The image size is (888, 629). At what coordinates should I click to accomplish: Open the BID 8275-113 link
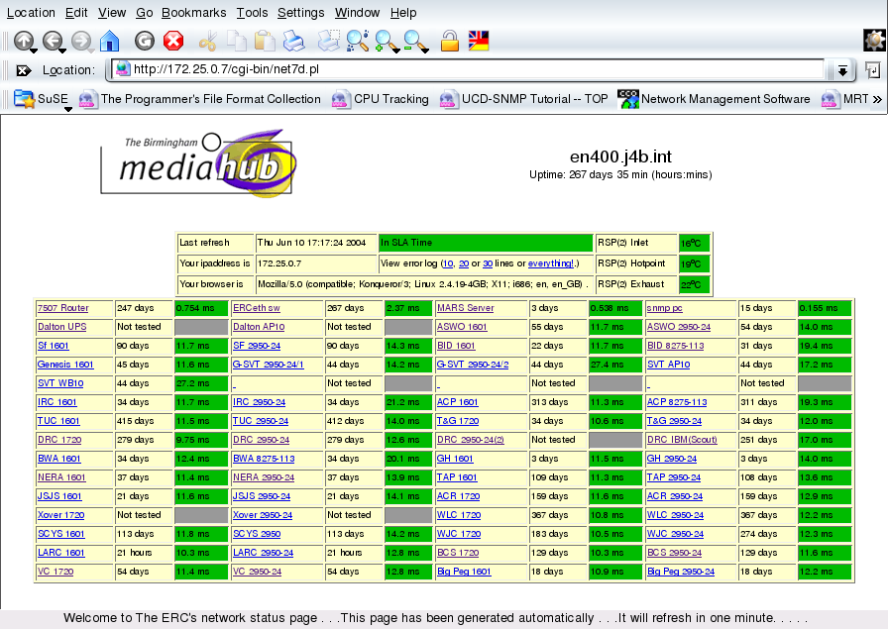point(676,346)
